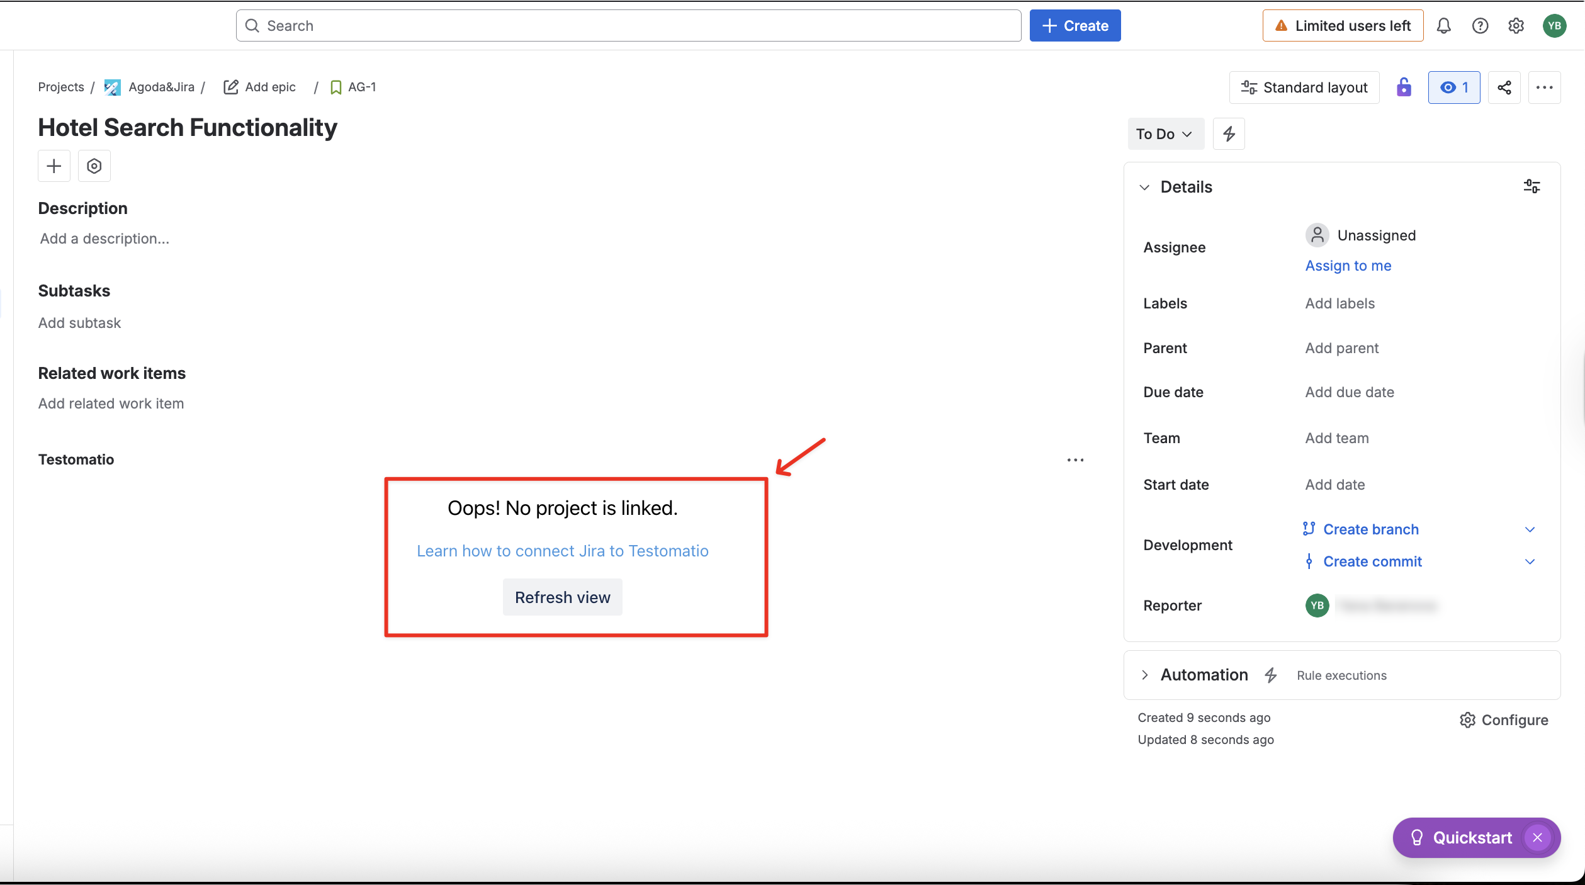Open Details field configuration icon
The width and height of the screenshot is (1585, 885).
click(1532, 186)
